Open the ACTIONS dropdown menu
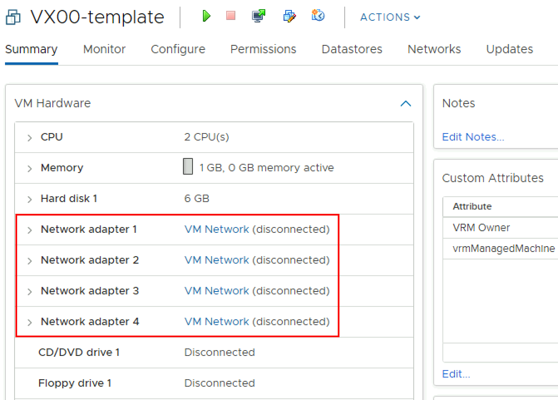 pos(390,17)
